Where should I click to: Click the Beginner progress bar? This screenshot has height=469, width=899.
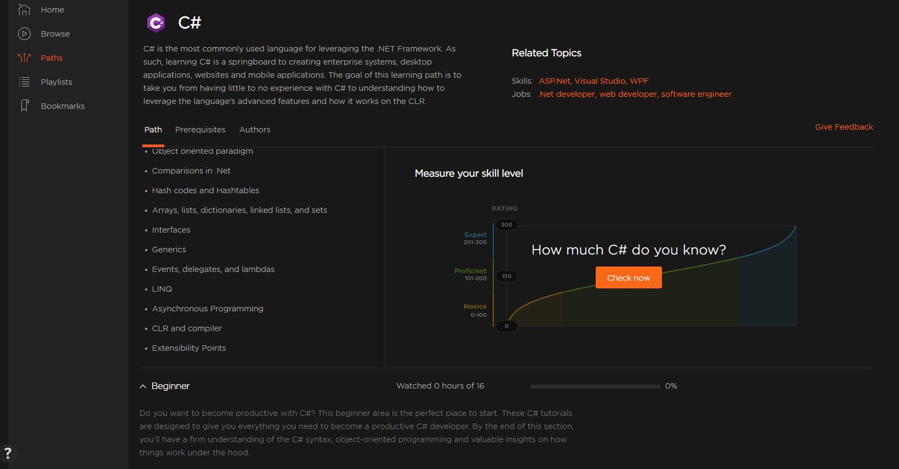595,386
